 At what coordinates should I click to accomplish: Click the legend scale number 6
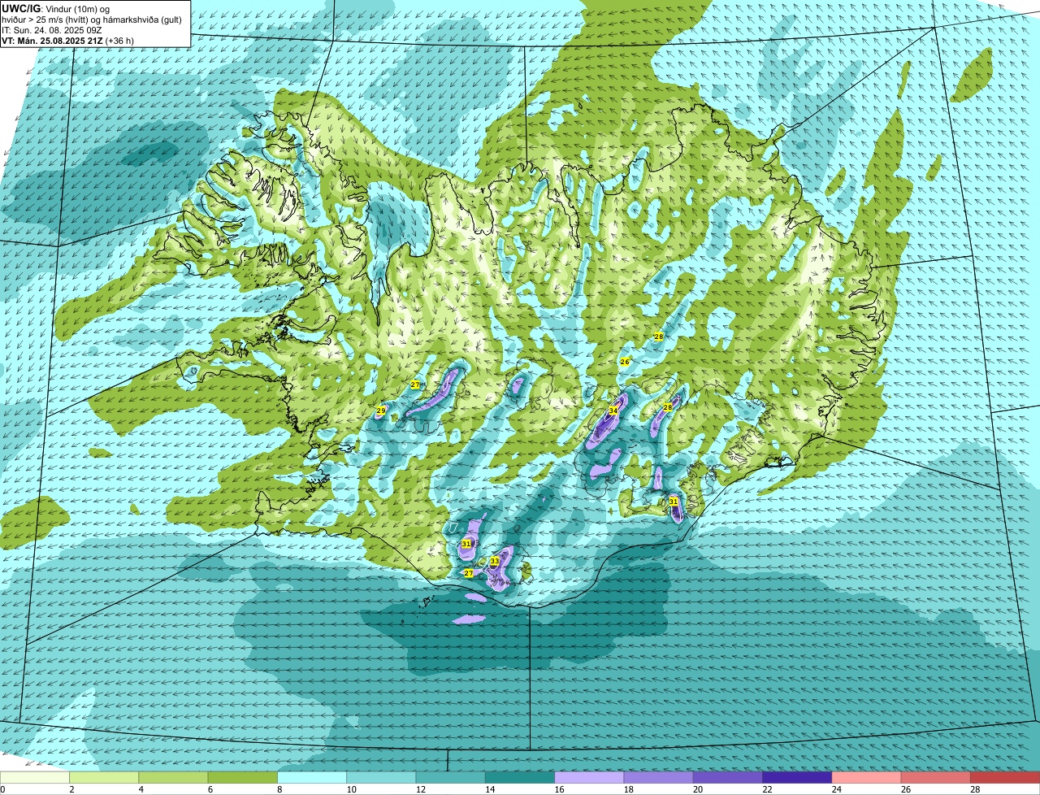(x=210, y=789)
